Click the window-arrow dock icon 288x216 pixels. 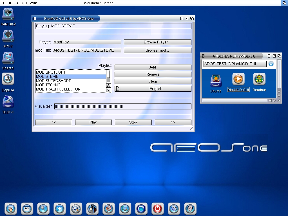[x=60, y=209]
